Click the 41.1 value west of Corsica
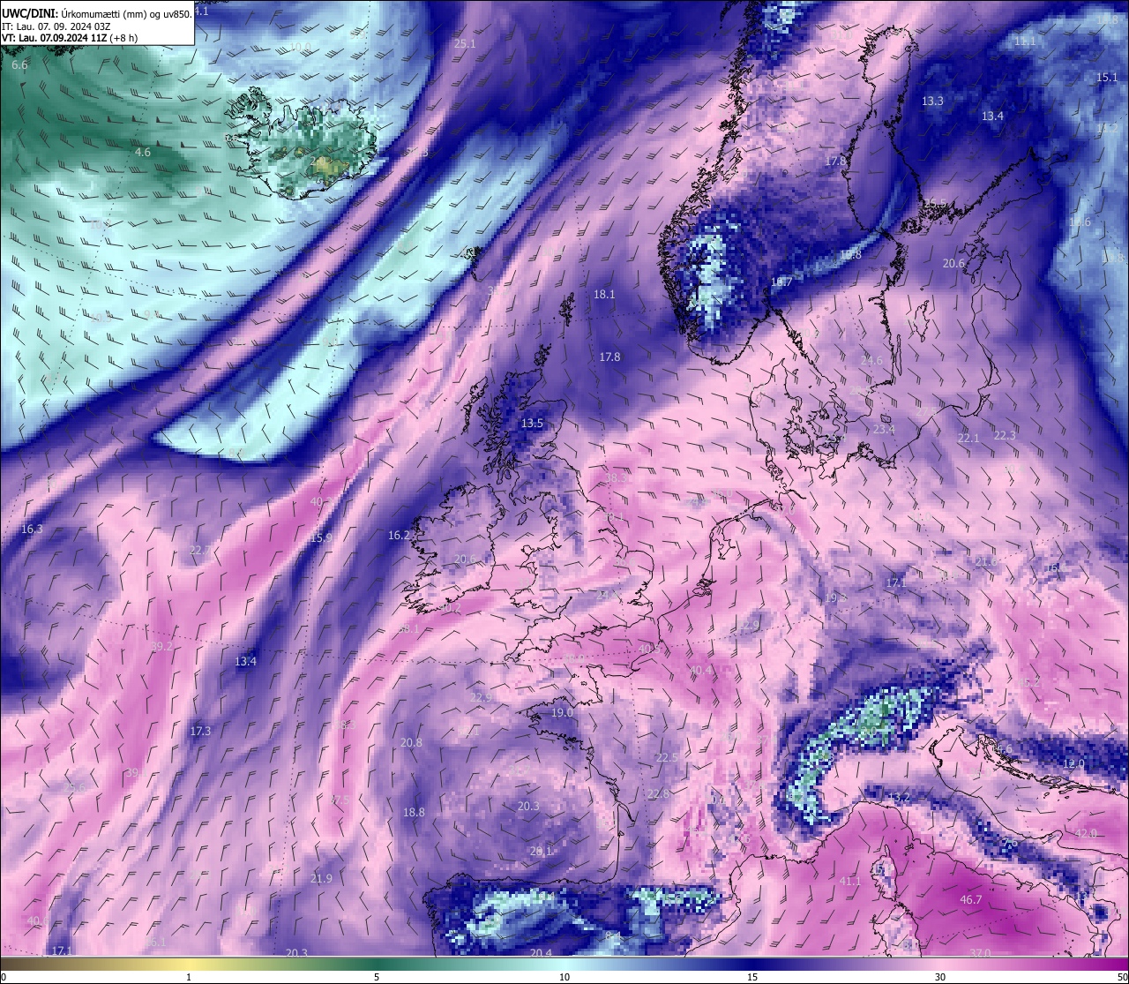1129x984 pixels. 849,881
